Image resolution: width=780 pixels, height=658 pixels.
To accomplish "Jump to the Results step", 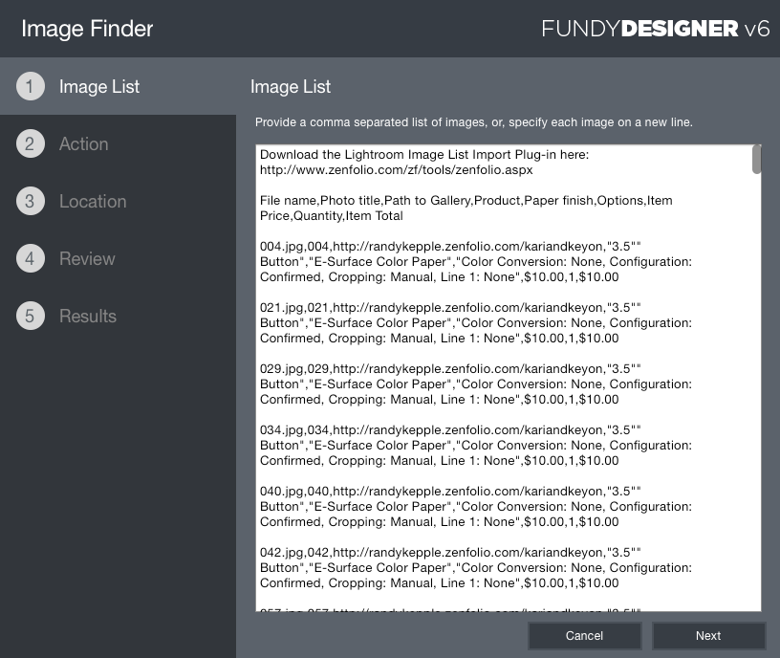I will 88,316.
